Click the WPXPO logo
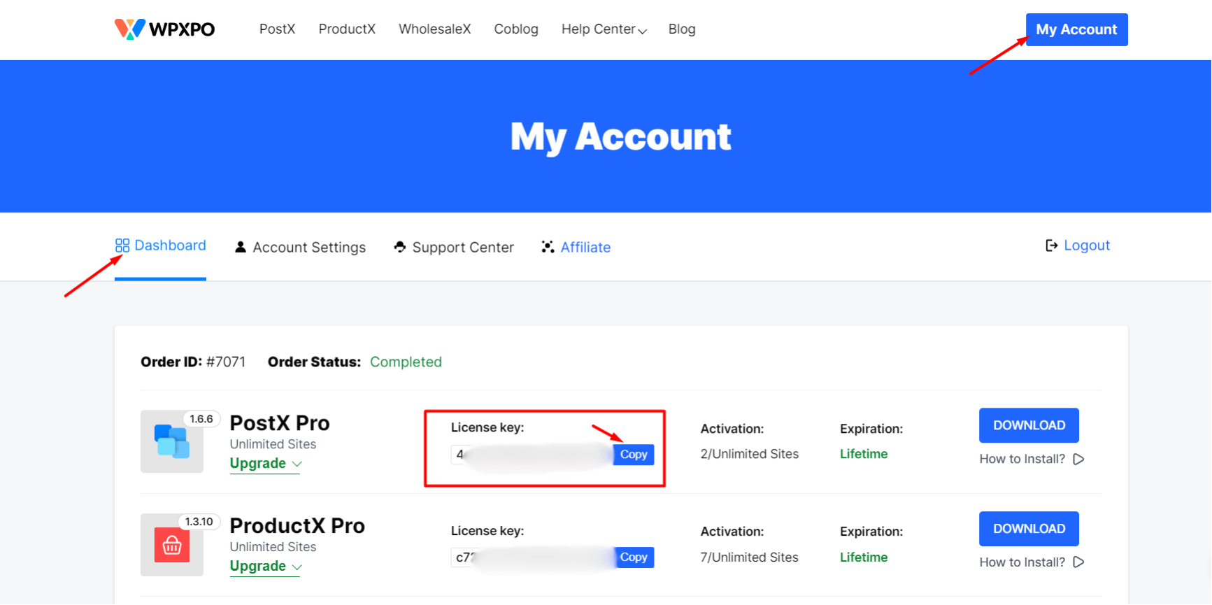Viewport: 1212px width, 605px height. click(x=164, y=29)
